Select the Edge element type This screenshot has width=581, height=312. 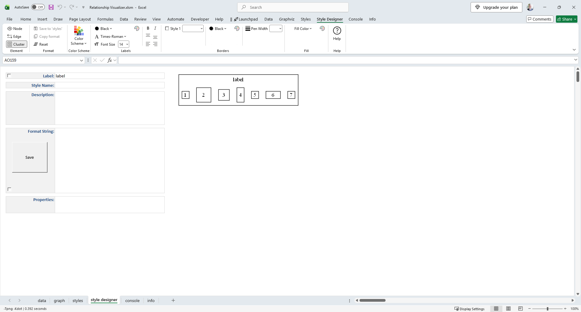pyautogui.click(x=15, y=36)
